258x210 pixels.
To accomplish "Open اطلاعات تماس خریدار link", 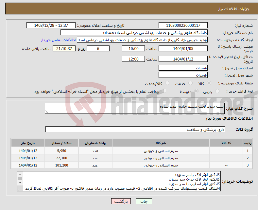I will (58, 40).
